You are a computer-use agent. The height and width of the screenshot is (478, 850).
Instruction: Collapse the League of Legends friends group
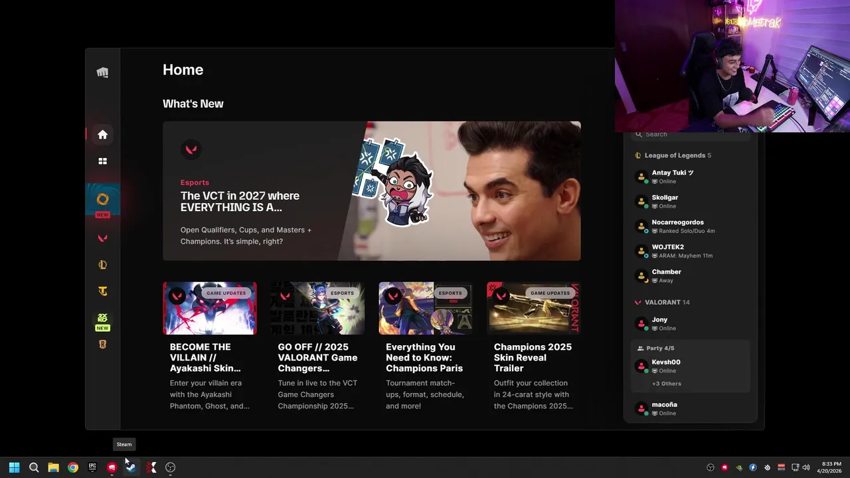pyautogui.click(x=673, y=155)
